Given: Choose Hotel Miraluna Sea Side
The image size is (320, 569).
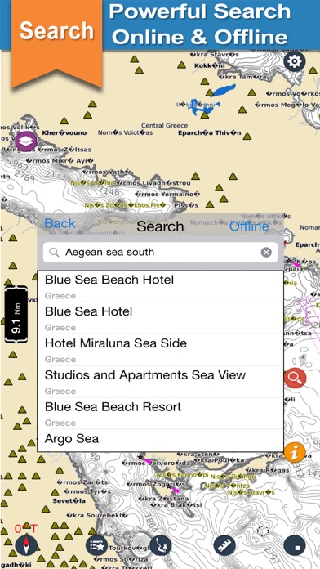Looking at the screenshot, I should pyautogui.click(x=161, y=350).
